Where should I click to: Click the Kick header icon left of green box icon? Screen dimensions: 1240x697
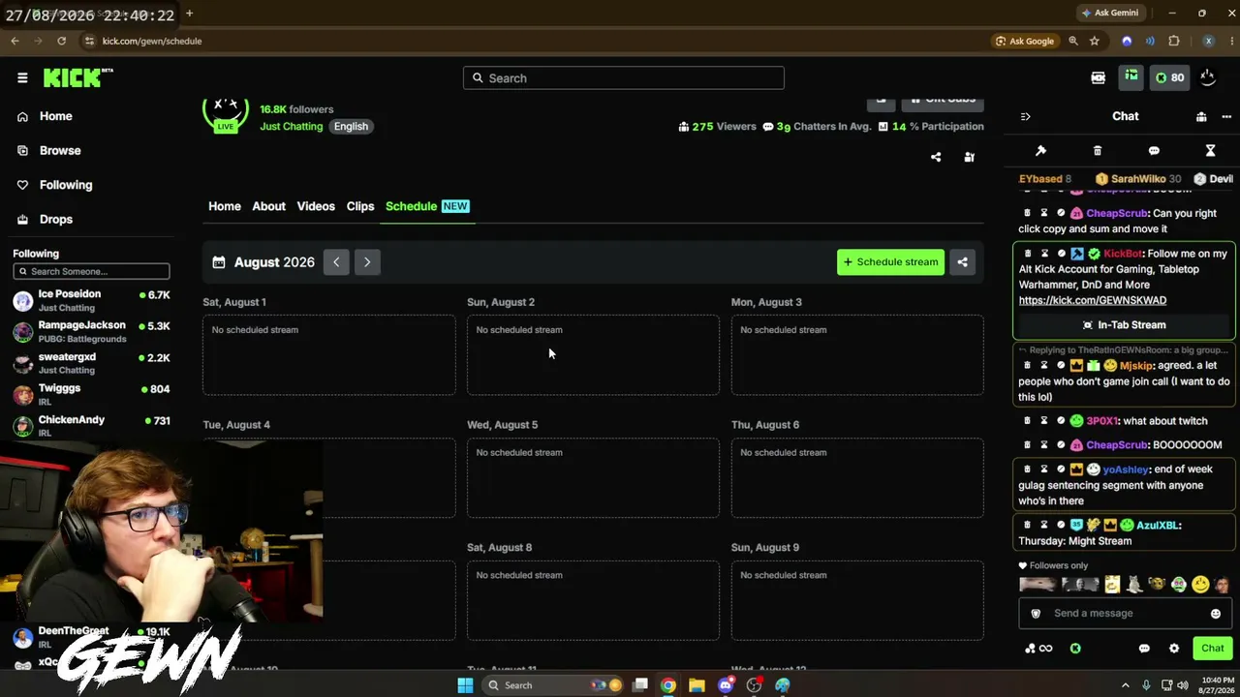click(1099, 78)
